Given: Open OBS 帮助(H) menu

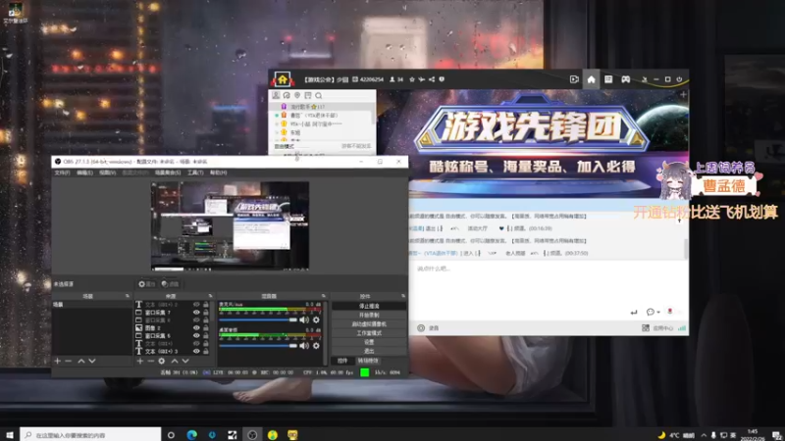Looking at the screenshot, I should 218,172.
